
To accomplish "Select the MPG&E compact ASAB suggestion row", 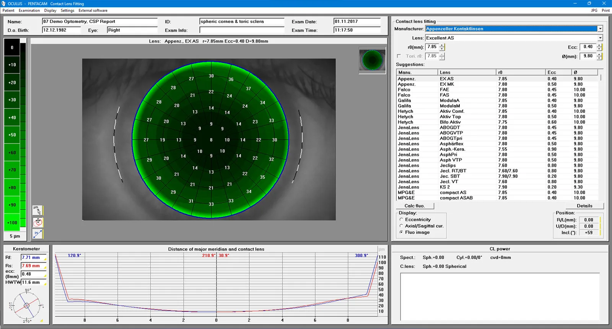I will coord(497,198).
